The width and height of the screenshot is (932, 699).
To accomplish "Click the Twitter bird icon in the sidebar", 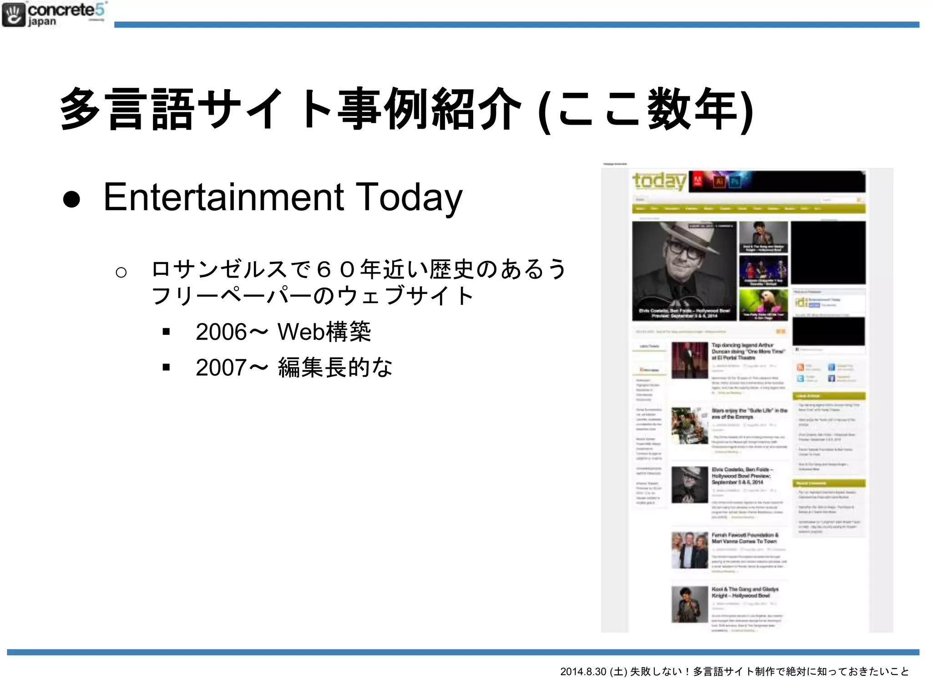I will [x=800, y=378].
